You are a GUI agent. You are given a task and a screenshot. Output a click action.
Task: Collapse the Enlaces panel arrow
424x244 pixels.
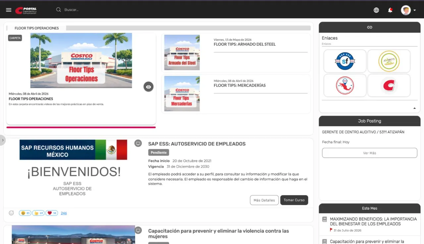pos(414,108)
